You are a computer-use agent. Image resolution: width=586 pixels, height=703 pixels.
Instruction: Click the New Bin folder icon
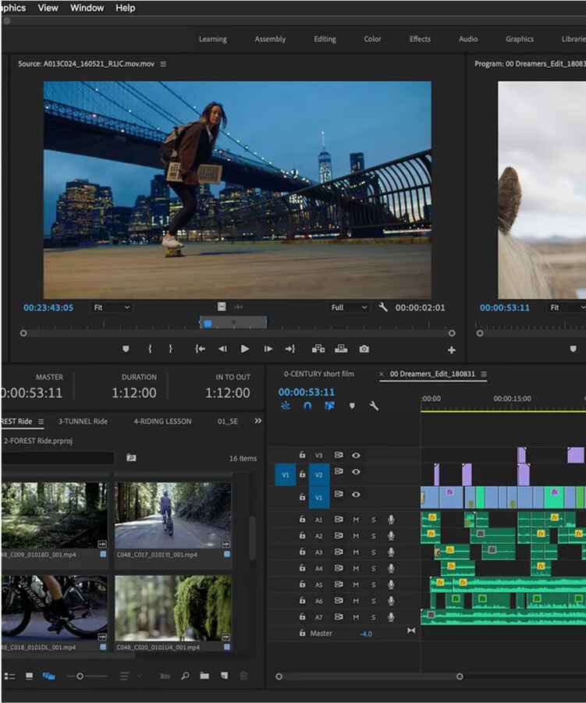tap(204, 676)
